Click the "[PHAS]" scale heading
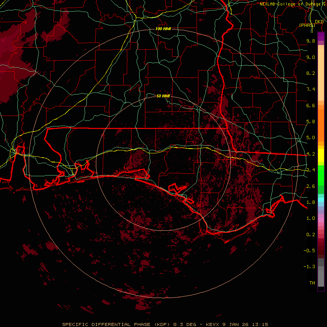This screenshot has height=327, width=327. coord(307,25)
